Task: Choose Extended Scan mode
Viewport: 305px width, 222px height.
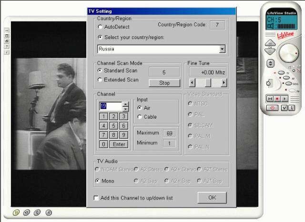Action: [100, 80]
